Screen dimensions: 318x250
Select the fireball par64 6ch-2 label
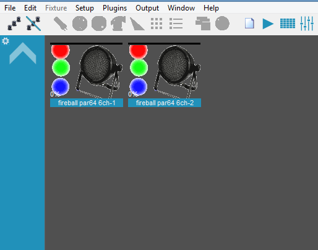click(165, 103)
